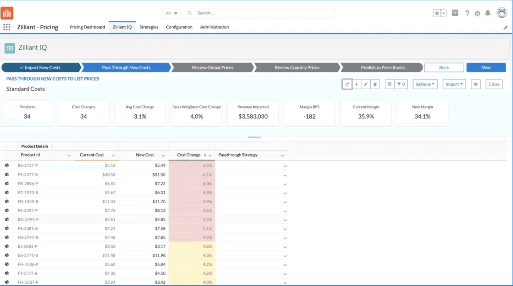The height and width of the screenshot is (286, 513).
Task: Click the trash delete icon
Action: click(x=375, y=84)
